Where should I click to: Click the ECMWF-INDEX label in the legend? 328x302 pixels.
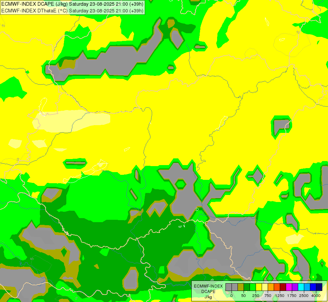click(208, 286)
